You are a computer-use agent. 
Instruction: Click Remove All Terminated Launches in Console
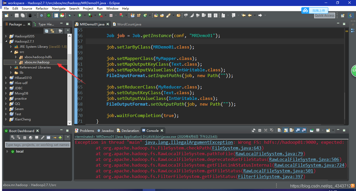point(272,130)
